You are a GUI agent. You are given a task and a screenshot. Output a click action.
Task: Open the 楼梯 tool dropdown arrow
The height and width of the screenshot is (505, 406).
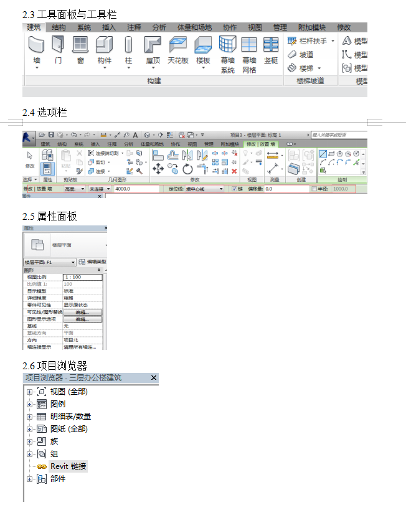(319, 68)
